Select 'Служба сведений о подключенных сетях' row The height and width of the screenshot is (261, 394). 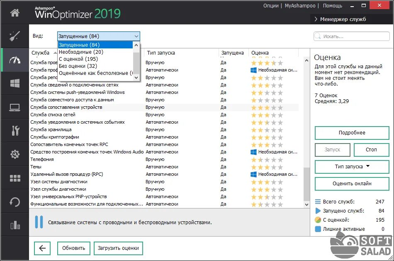click(x=164, y=85)
